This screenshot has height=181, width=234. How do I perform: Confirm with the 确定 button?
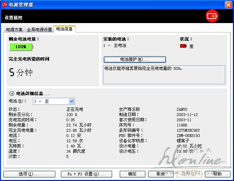132,174
